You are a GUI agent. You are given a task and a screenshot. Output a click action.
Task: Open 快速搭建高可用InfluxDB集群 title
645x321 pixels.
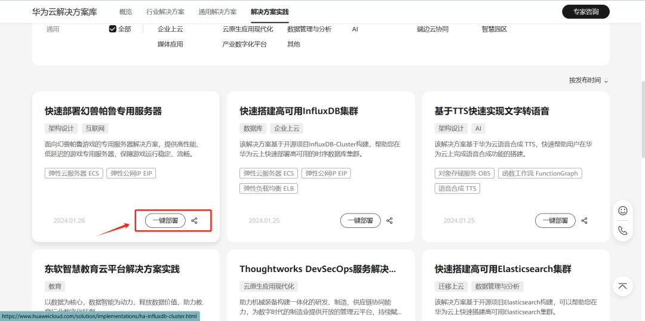(x=299, y=111)
